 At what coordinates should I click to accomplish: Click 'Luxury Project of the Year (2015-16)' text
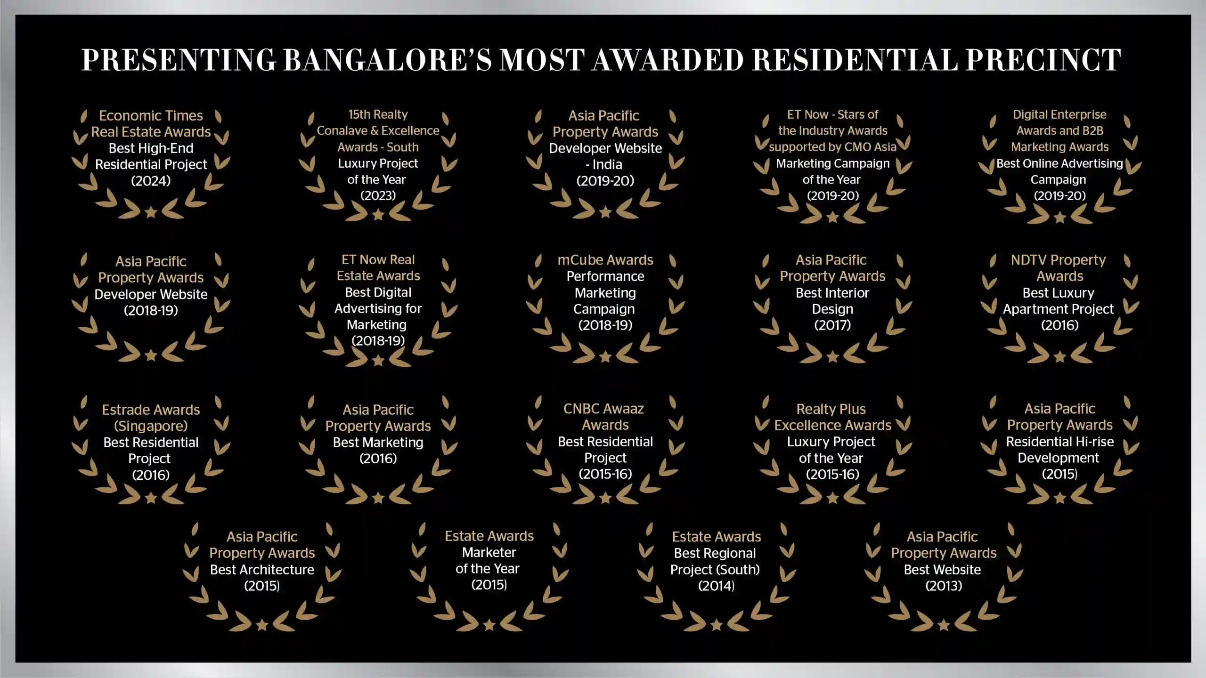tap(832, 458)
